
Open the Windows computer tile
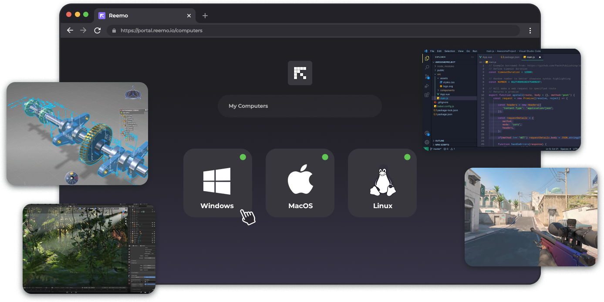coord(217,183)
